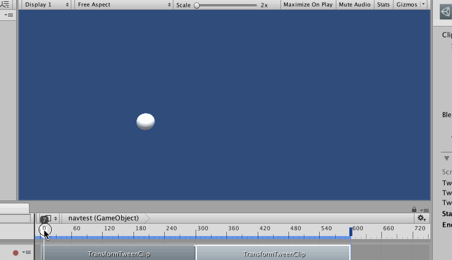Open the Timeline panel context menu icon
The width and height of the screenshot is (452, 260).
coord(424,210)
